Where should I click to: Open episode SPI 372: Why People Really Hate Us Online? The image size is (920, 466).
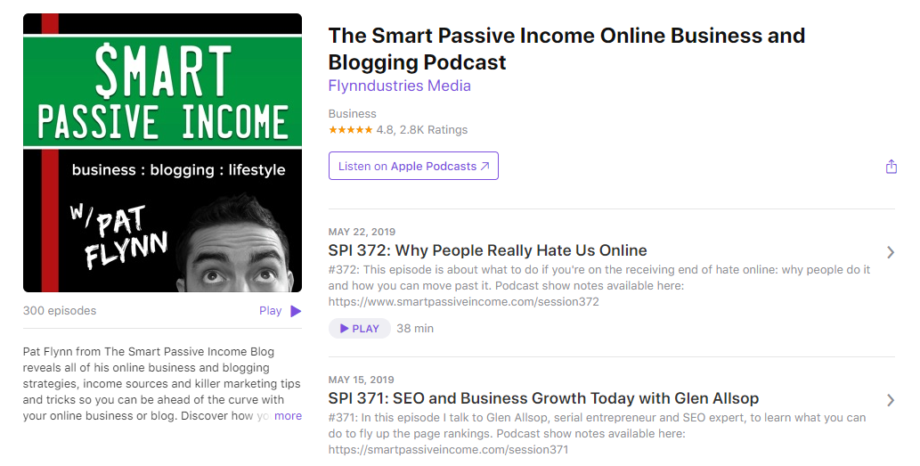point(487,250)
